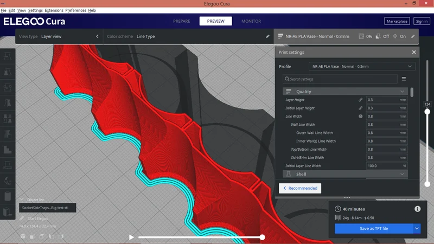Click the second view cube icon
The height and width of the screenshot is (244, 434).
coord(33,236)
